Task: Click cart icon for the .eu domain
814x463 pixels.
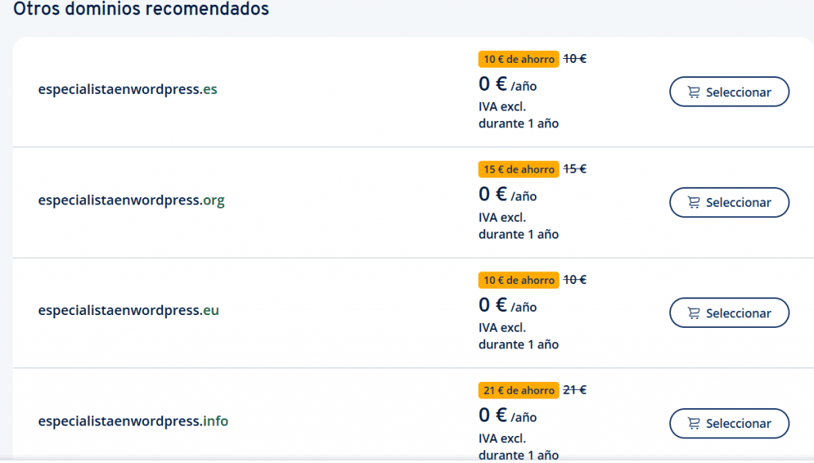Action: pyautogui.click(x=693, y=313)
